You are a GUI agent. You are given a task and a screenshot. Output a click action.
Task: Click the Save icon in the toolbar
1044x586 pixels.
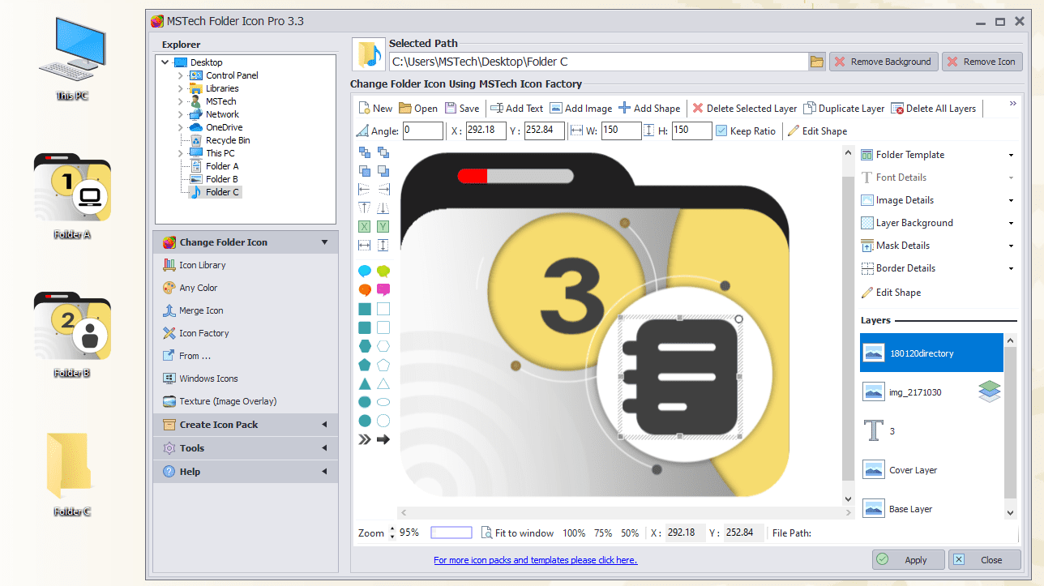pos(462,107)
